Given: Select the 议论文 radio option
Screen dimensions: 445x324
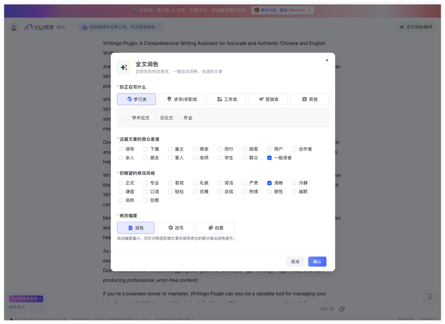Looking at the screenshot, I should pos(155,118).
